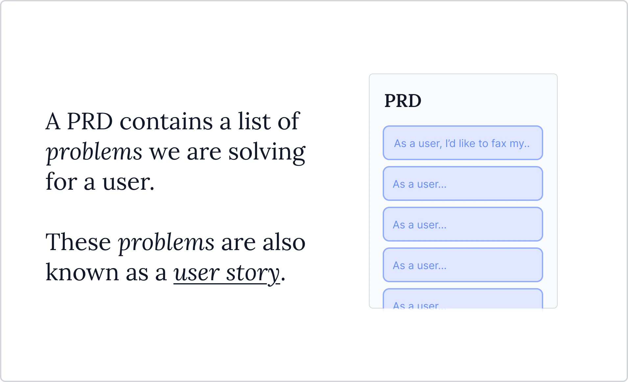
Task: Click the words "contains a list of"
Action: click(x=209, y=122)
